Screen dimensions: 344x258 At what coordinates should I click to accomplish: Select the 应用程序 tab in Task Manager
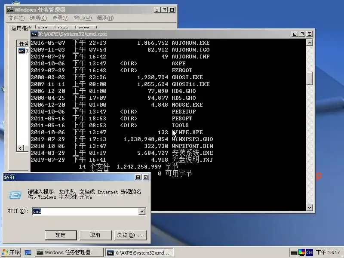click(x=21, y=28)
